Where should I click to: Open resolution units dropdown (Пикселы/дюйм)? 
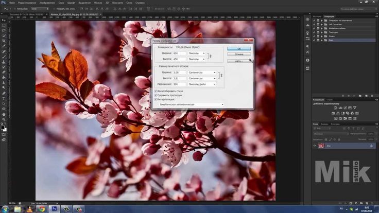point(202,84)
